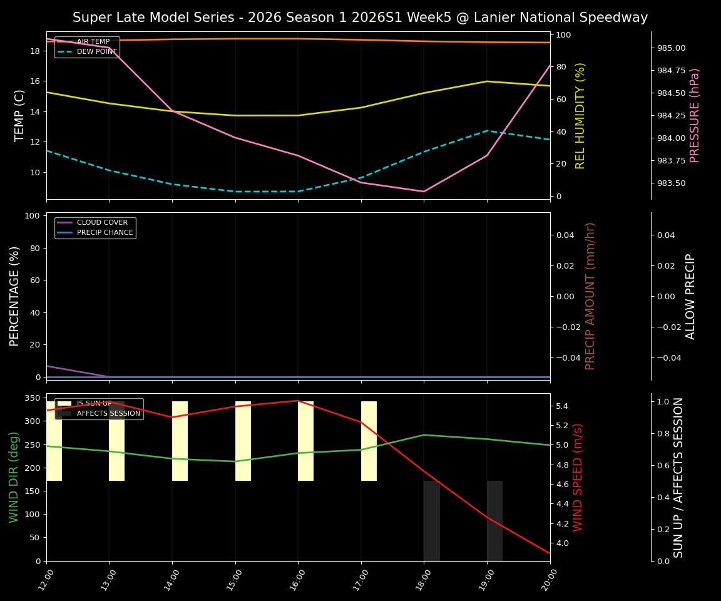Screen dimensions: 721x601
Task: Toggle the DEW POINT legend entry
Action: (x=94, y=51)
